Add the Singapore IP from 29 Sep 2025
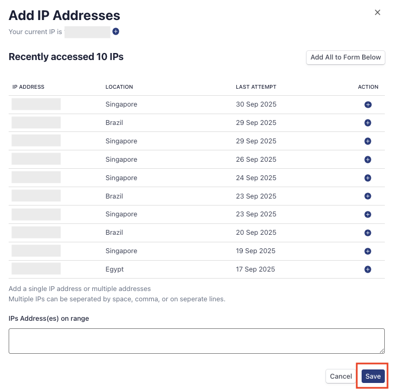394x390 pixels. point(368,141)
